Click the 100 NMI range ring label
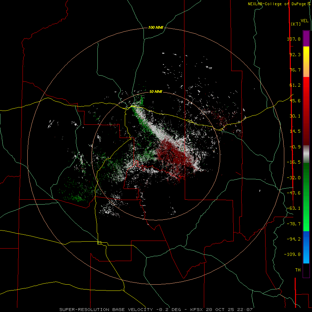The height and width of the screenshot is (312, 312). 156,27
